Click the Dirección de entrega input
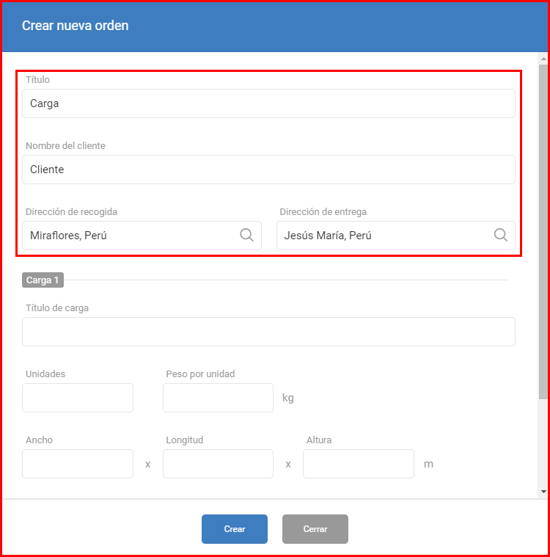The width and height of the screenshot is (550, 557). (x=396, y=236)
